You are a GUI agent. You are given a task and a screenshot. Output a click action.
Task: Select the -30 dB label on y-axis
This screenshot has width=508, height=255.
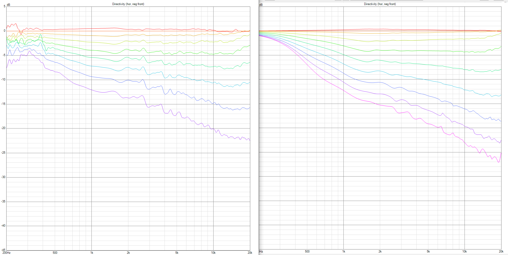tap(3, 177)
